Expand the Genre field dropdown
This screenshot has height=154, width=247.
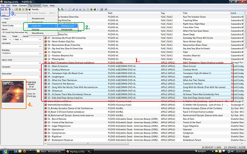point(40,39)
